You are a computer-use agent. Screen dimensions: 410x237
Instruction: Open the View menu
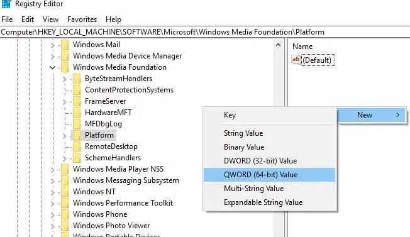click(50, 19)
